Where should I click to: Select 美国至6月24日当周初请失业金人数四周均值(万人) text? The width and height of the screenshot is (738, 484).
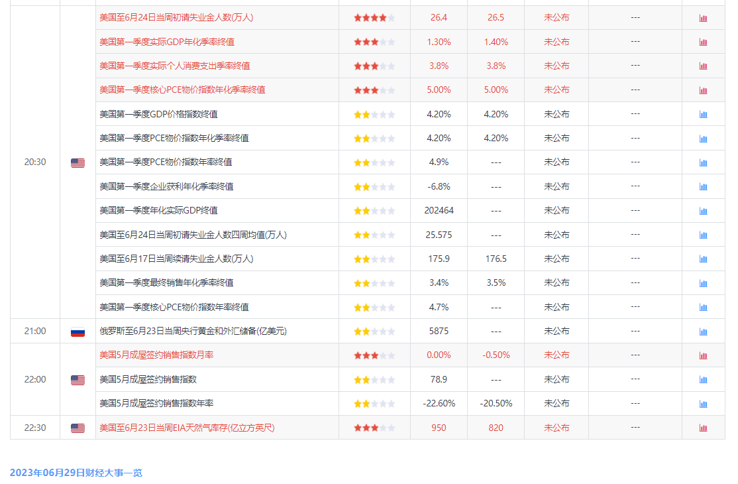point(193,235)
